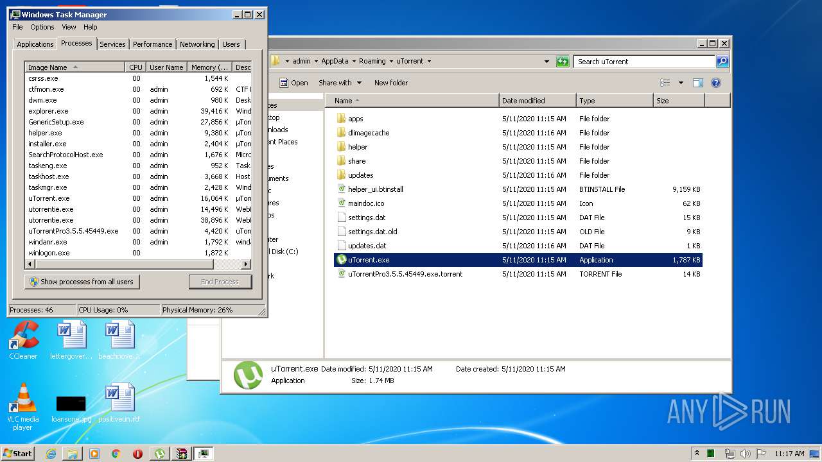Click into the Search uTorrent field
This screenshot has height=462, width=822.
coord(644,62)
